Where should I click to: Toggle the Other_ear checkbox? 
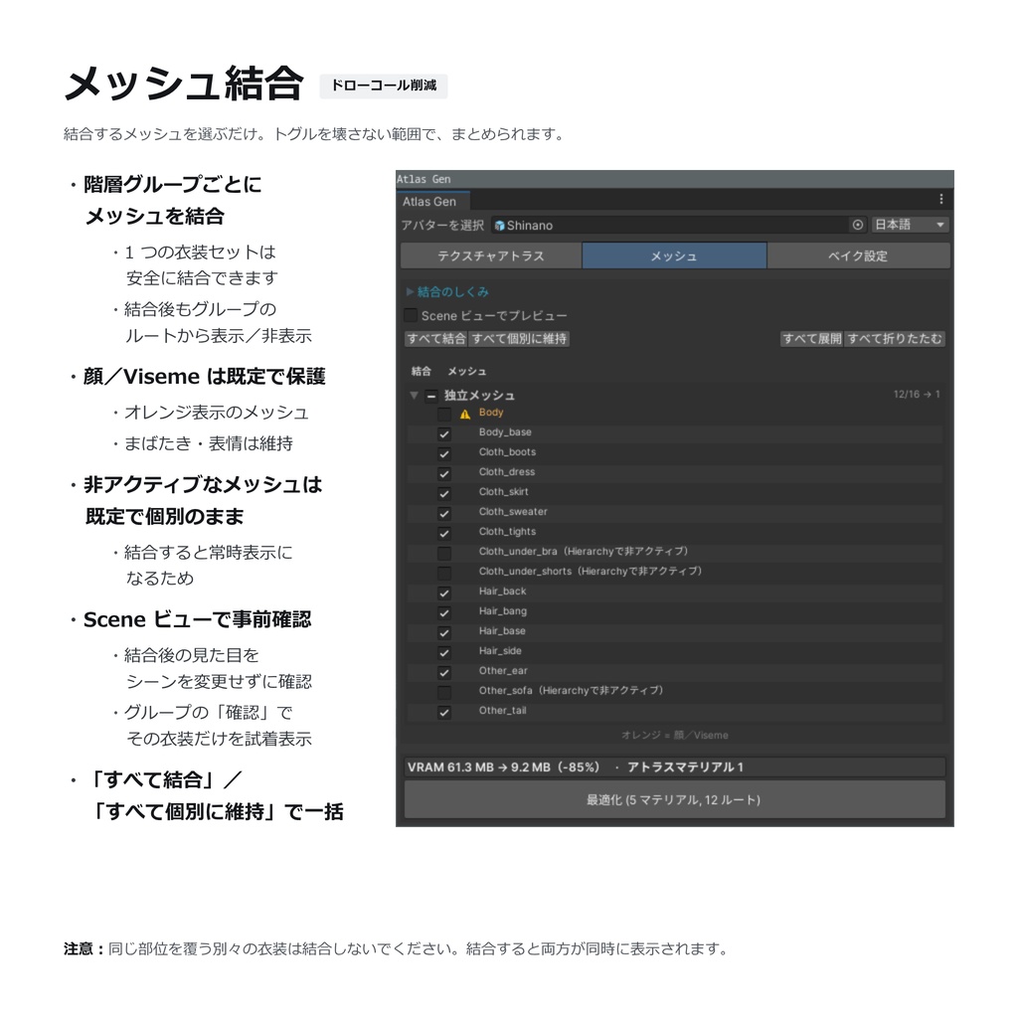click(444, 673)
